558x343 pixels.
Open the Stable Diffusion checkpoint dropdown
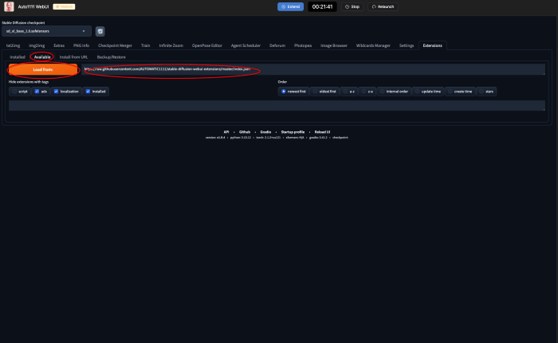[46, 31]
